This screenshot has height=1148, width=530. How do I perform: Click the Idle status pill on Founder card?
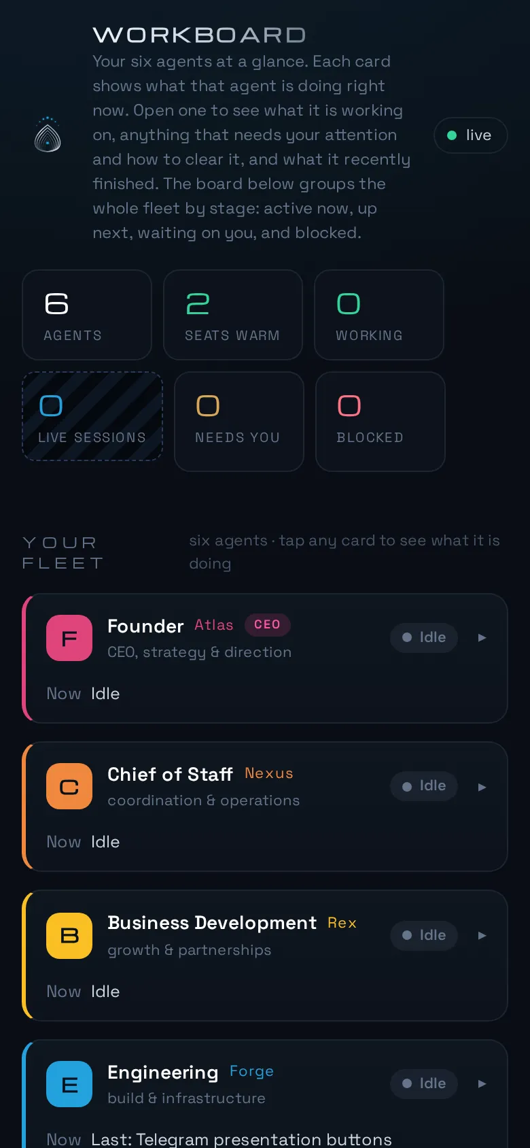pos(423,637)
